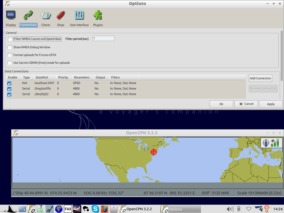Screen dimensions: 284x213
Task: Click the battery tray icon
Action: (239, 209)
